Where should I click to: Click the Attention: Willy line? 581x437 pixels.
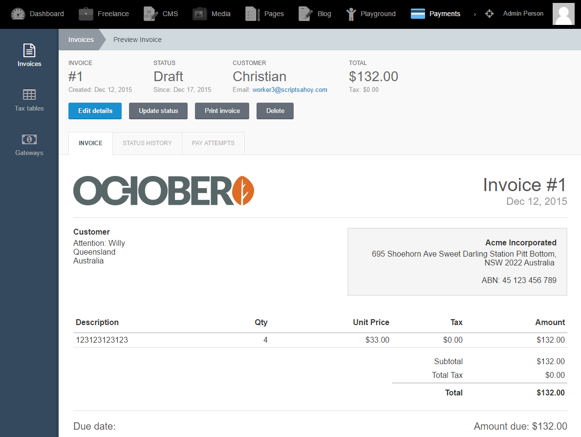point(99,243)
